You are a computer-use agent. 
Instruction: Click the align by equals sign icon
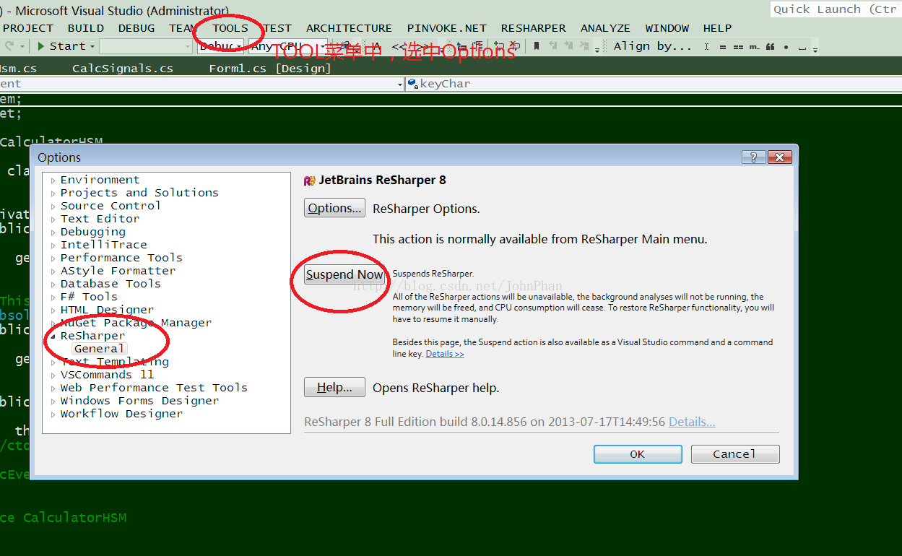coord(722,46)
